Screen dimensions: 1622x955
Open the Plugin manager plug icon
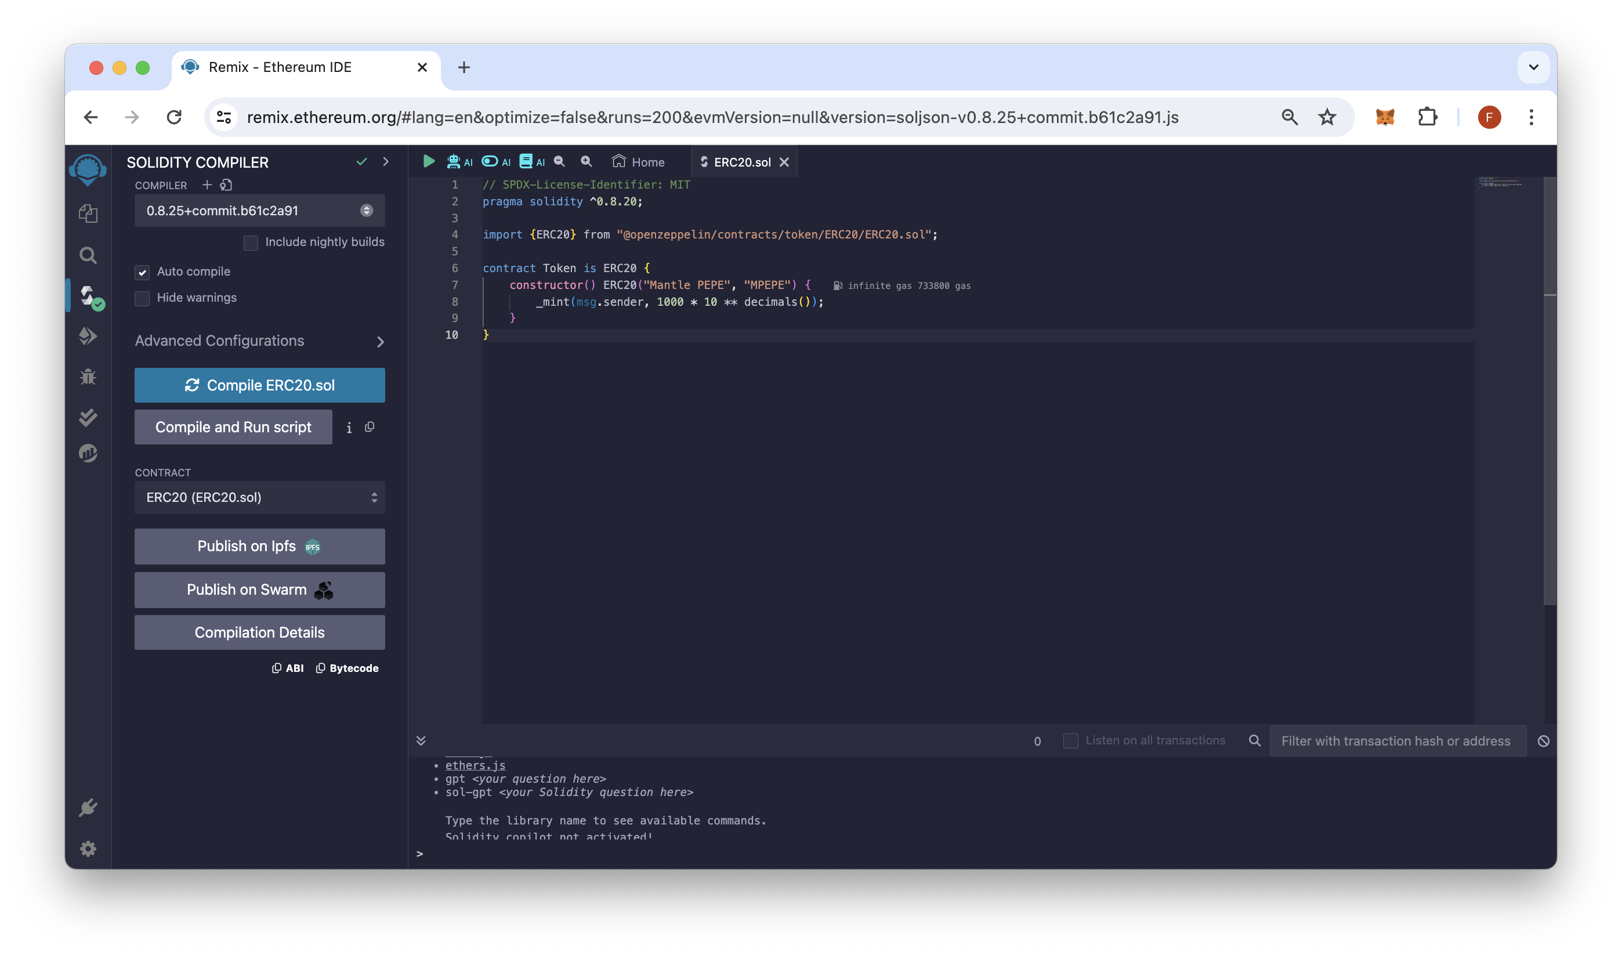click(88, 807)
